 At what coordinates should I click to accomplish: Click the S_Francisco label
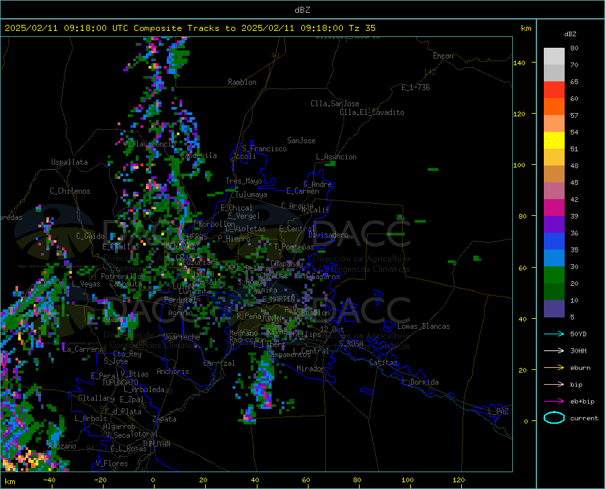pyautogui.click(x=264, y=149)
